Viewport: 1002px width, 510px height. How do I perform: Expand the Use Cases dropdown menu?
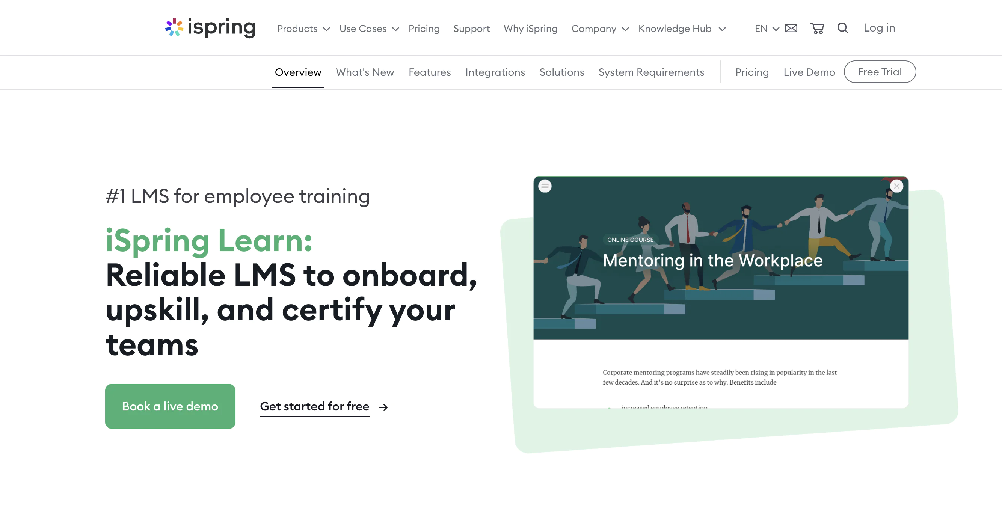click(369, 28)
